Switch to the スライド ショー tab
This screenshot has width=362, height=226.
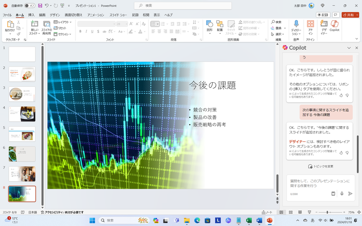[x=118, y=15]
